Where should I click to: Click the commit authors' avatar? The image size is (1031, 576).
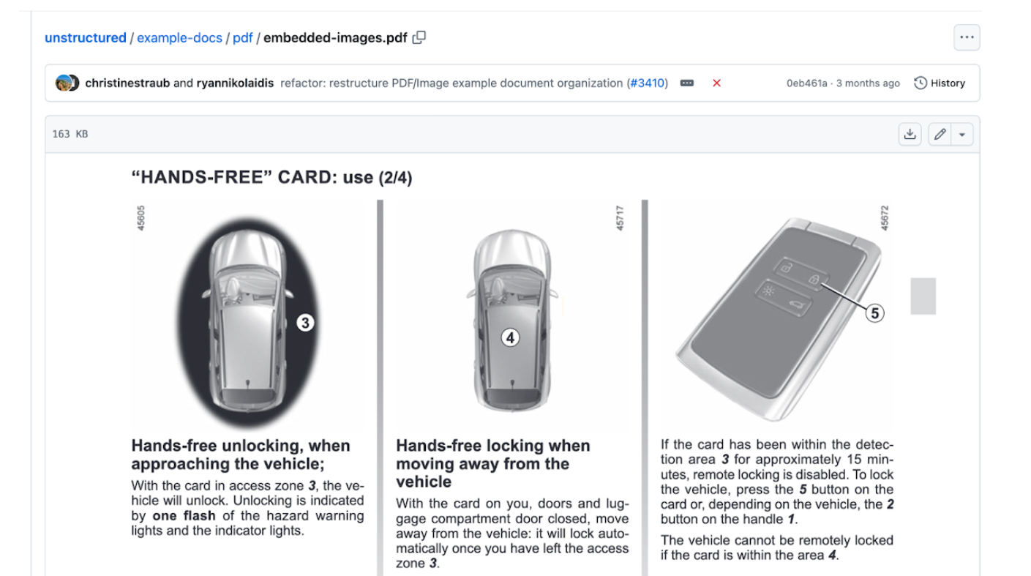[x=67, y=83]
